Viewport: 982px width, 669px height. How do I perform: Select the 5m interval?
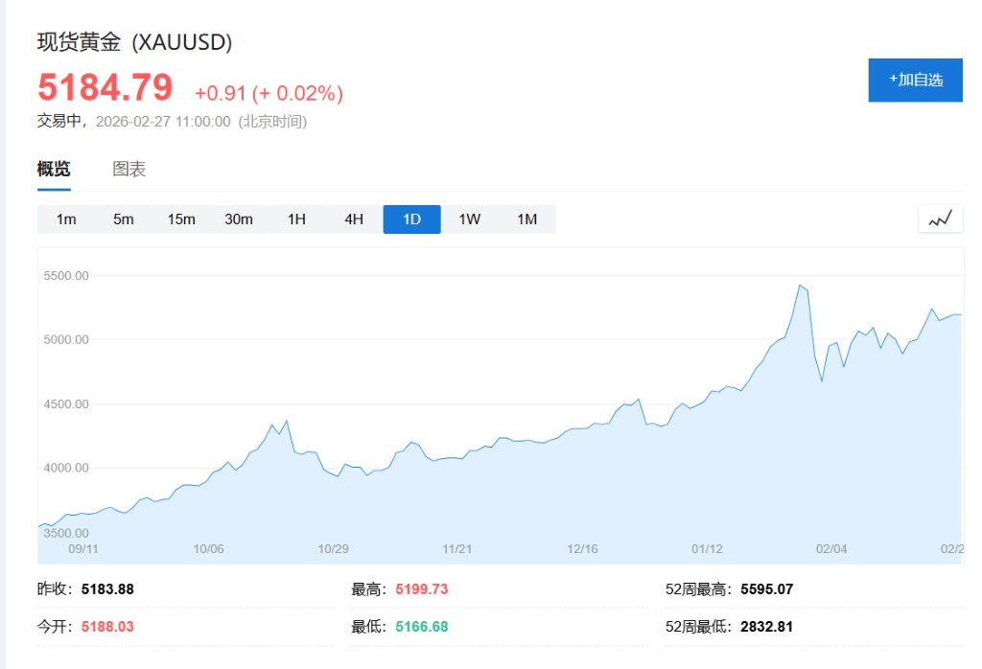[124, 219]
